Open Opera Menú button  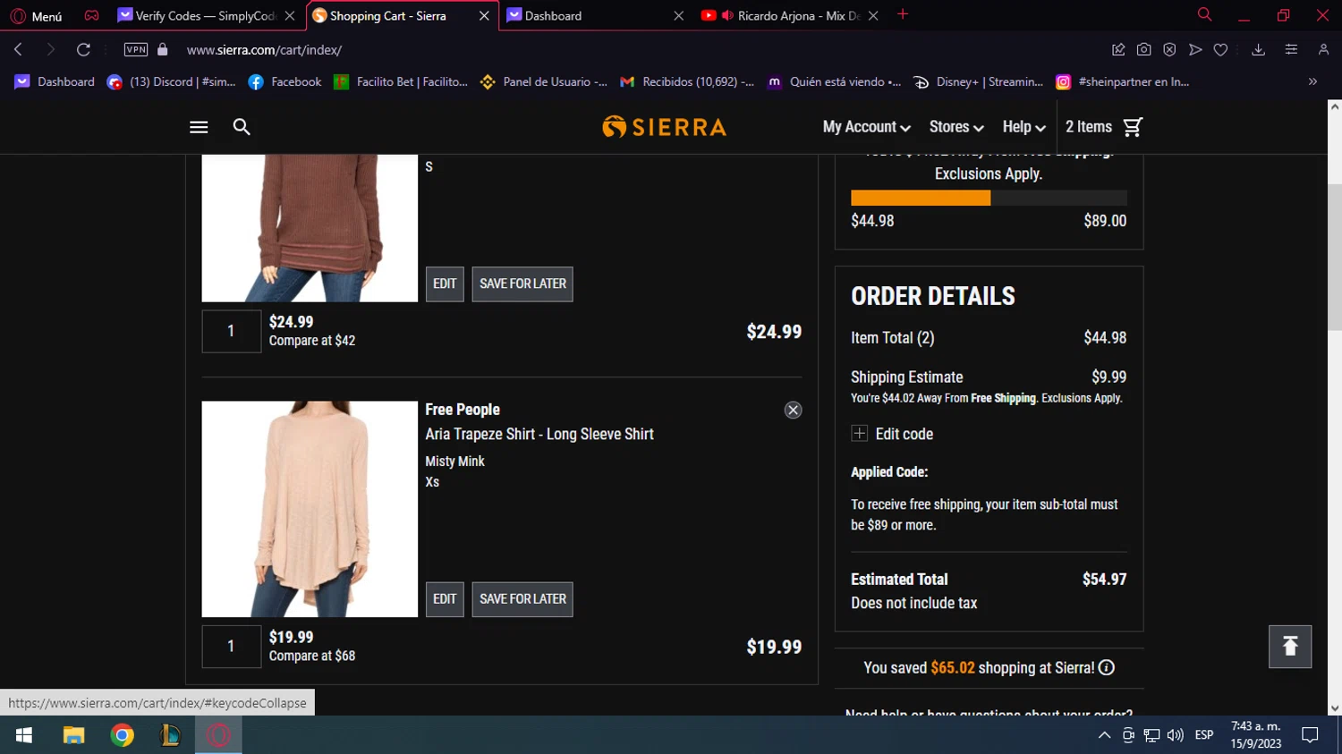37,16
